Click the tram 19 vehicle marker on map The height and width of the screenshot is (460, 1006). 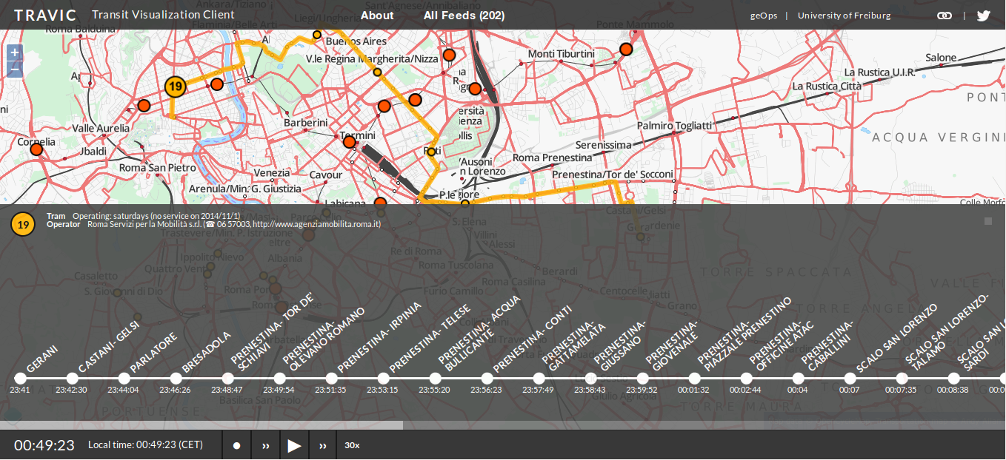(x=175, y=87)
